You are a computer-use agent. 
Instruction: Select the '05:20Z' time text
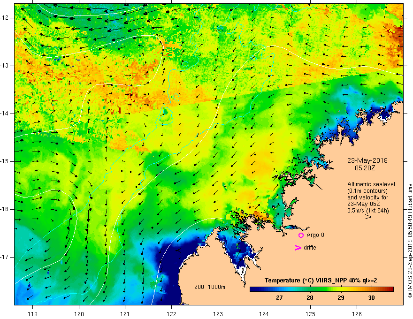(x=365, y=168)
